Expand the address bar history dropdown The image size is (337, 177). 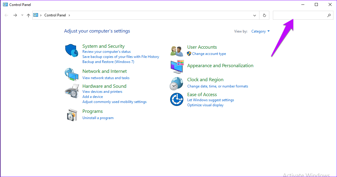click(254, 16)
